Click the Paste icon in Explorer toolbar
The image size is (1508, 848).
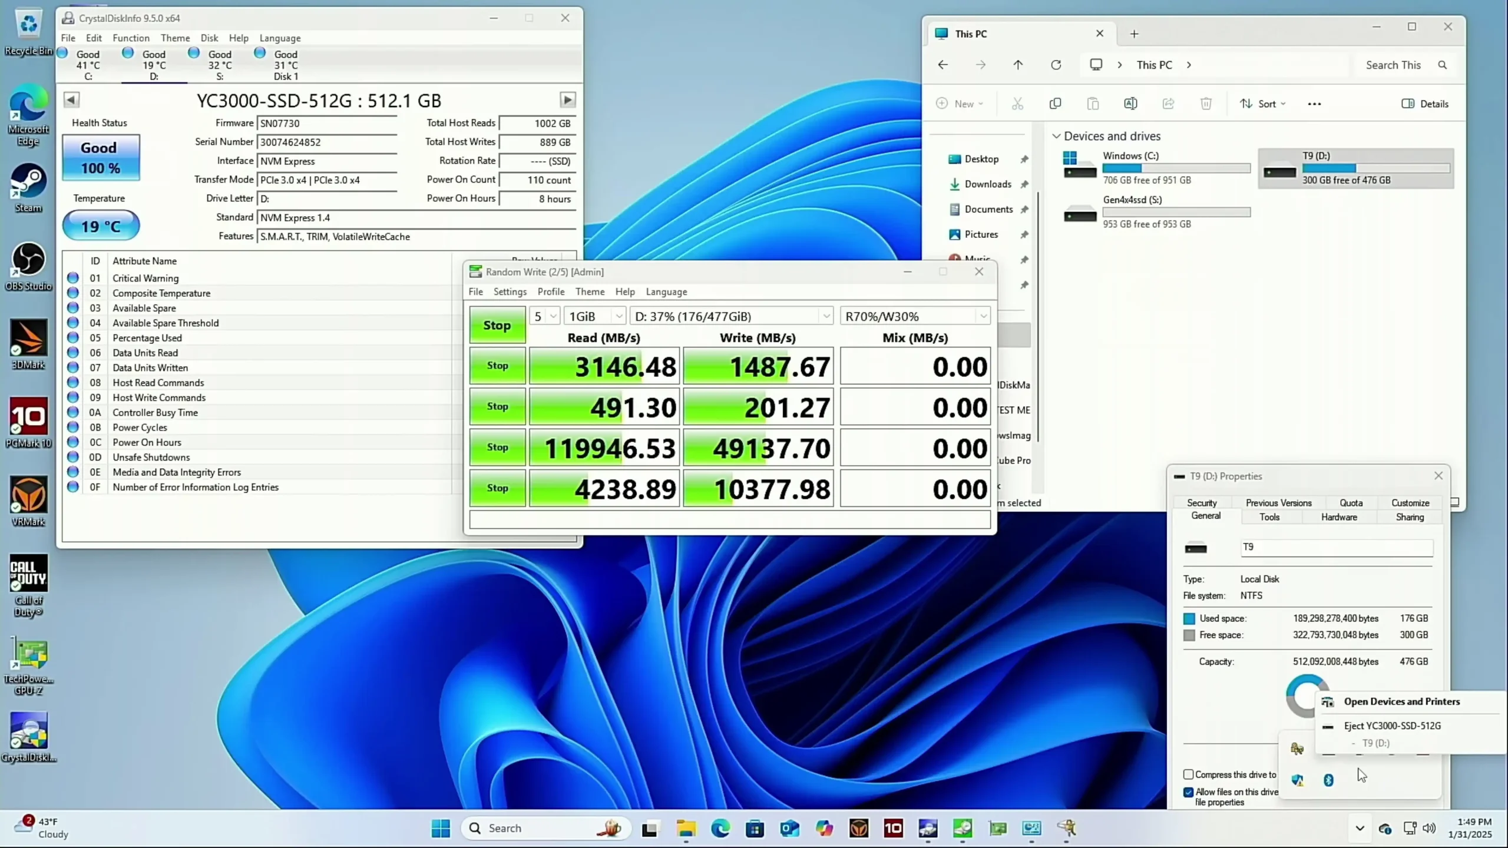[x=1093, y=104]
